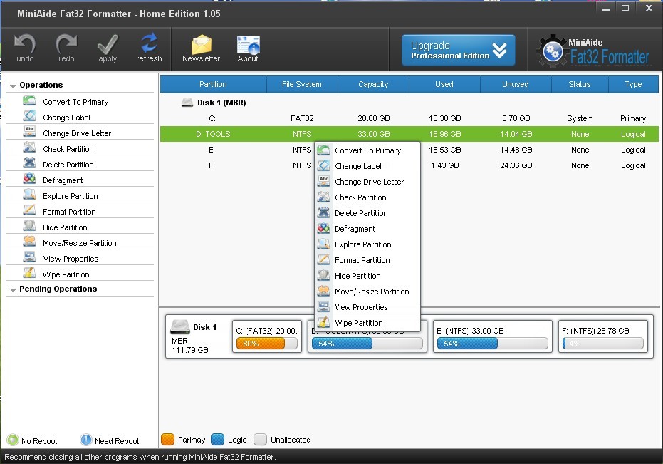Image resolution: width=663 pixels, height=464 pixels.
Task: Click Move/Resize Partition icon in sidebar
Action: click(x=29, y=242)
